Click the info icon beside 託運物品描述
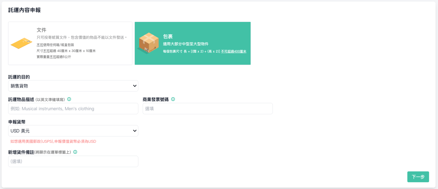This screenshot has height=189, width=438. coord(69,99)
